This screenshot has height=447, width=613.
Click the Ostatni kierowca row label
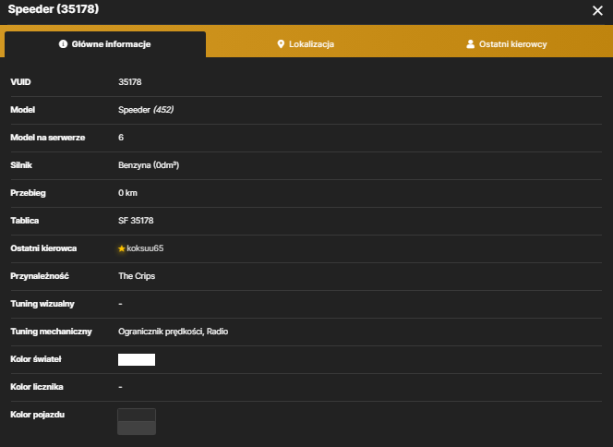(43, 248)
